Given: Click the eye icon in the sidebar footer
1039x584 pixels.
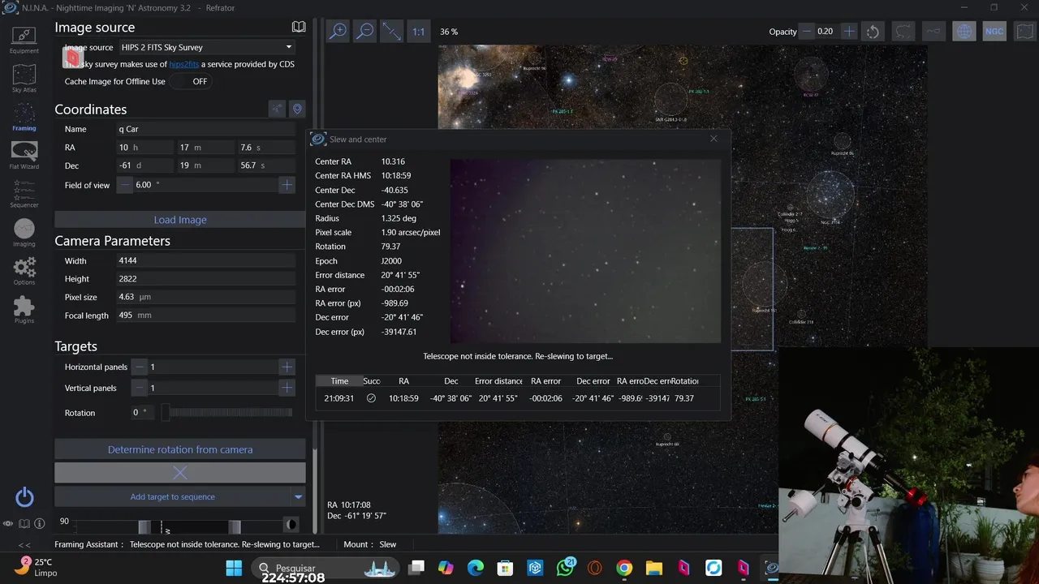Looking at the screenshot, I should point(8,524).
